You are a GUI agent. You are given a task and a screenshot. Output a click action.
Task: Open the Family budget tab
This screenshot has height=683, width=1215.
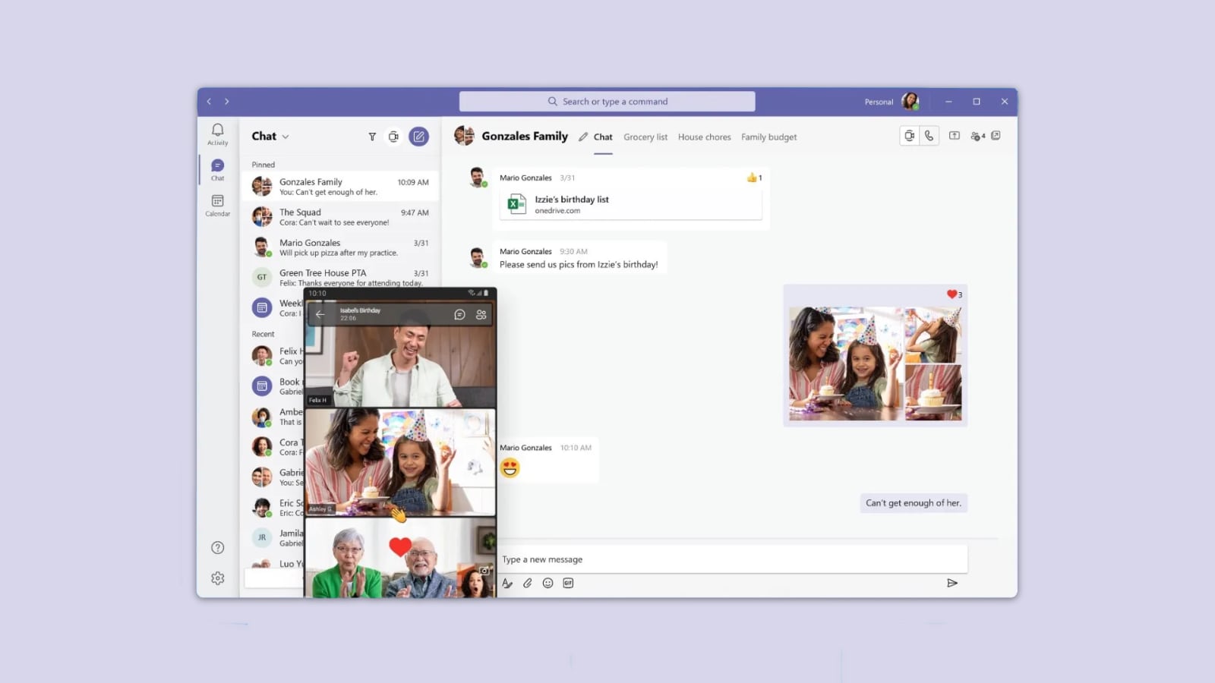(768, 137)
